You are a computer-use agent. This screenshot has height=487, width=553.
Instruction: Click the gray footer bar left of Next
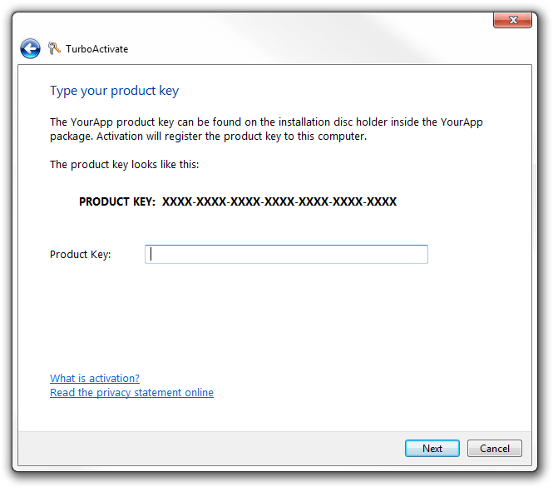208,448
